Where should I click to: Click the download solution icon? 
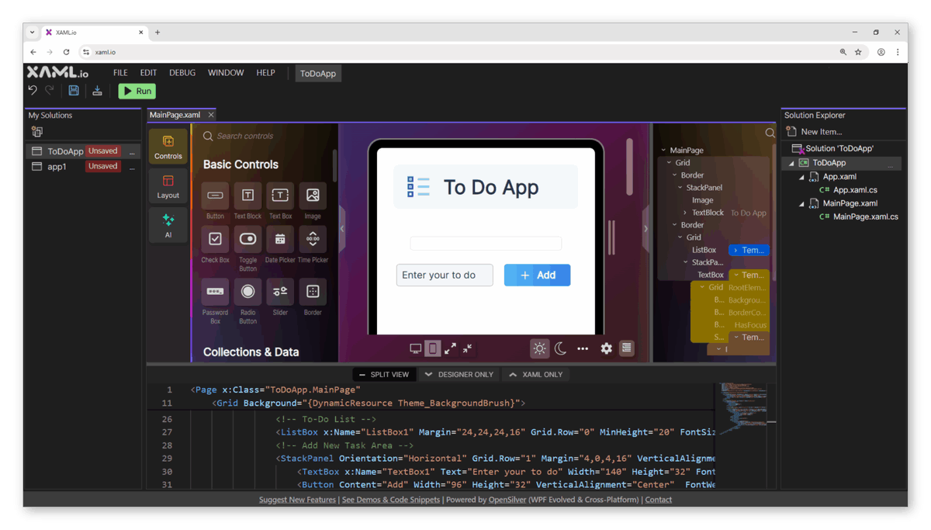click(x=97, y=91)
